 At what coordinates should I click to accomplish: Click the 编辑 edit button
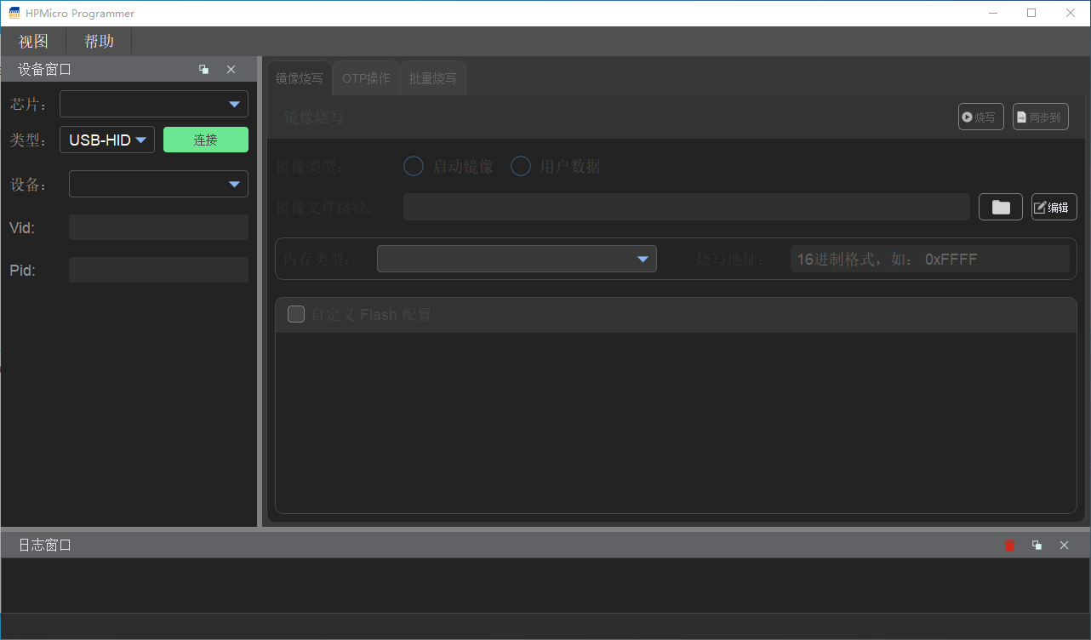click(x=1054, y=207)
